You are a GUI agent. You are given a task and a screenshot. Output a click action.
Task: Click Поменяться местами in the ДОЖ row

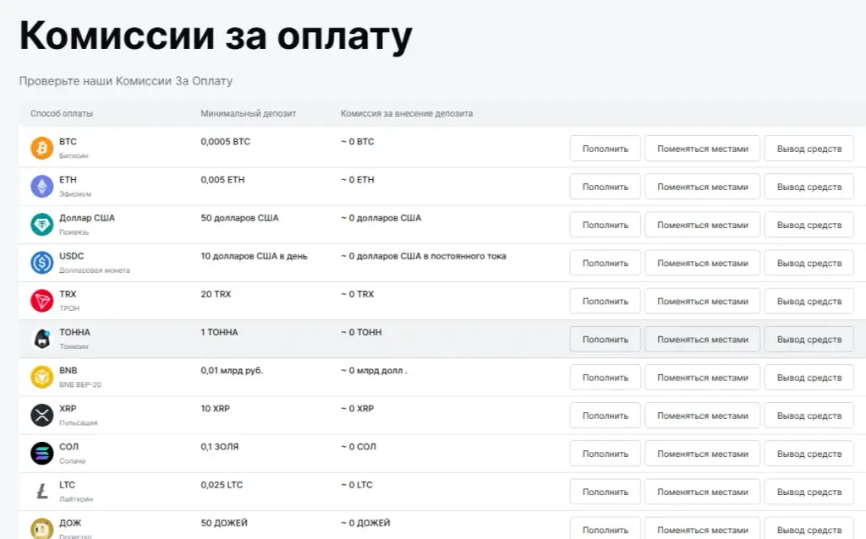(x=703, y=529)
